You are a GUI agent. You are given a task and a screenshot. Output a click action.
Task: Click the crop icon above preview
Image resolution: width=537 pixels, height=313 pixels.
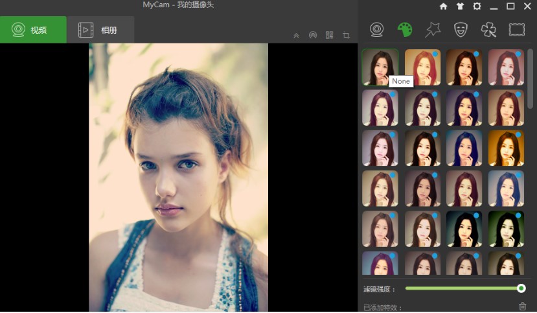346,35
